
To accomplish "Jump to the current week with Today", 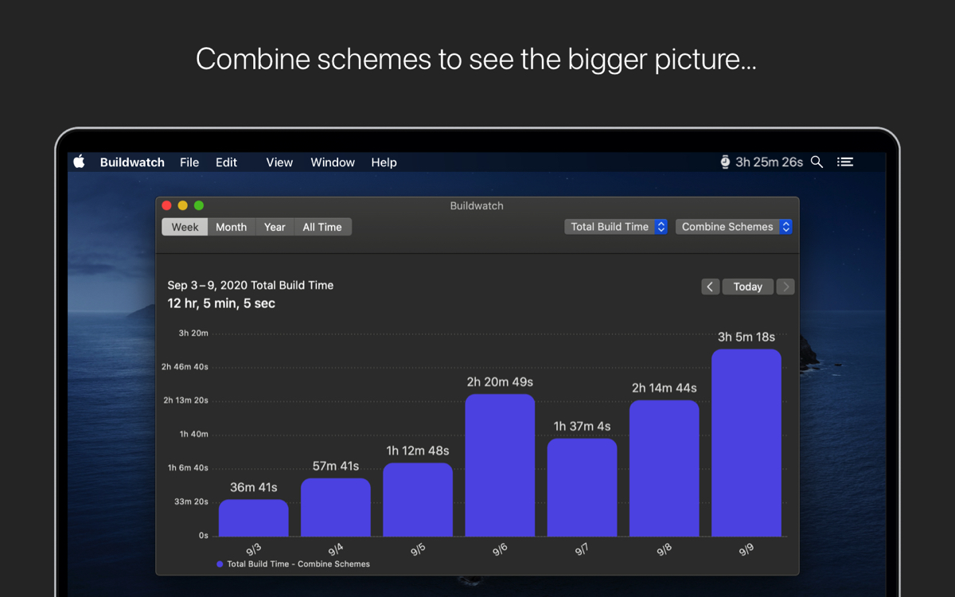I will point(747,287).
